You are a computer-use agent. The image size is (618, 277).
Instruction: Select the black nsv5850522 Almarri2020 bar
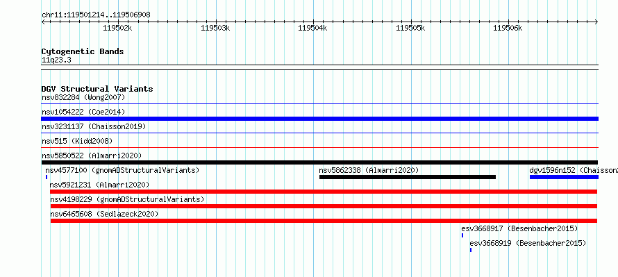coord(319,162)
